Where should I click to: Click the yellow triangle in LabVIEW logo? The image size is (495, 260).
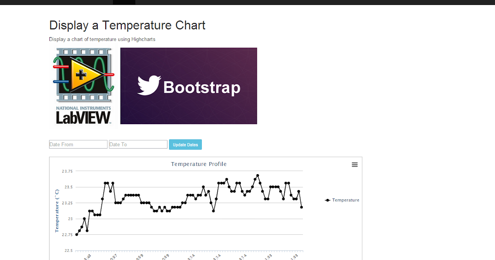85,74
